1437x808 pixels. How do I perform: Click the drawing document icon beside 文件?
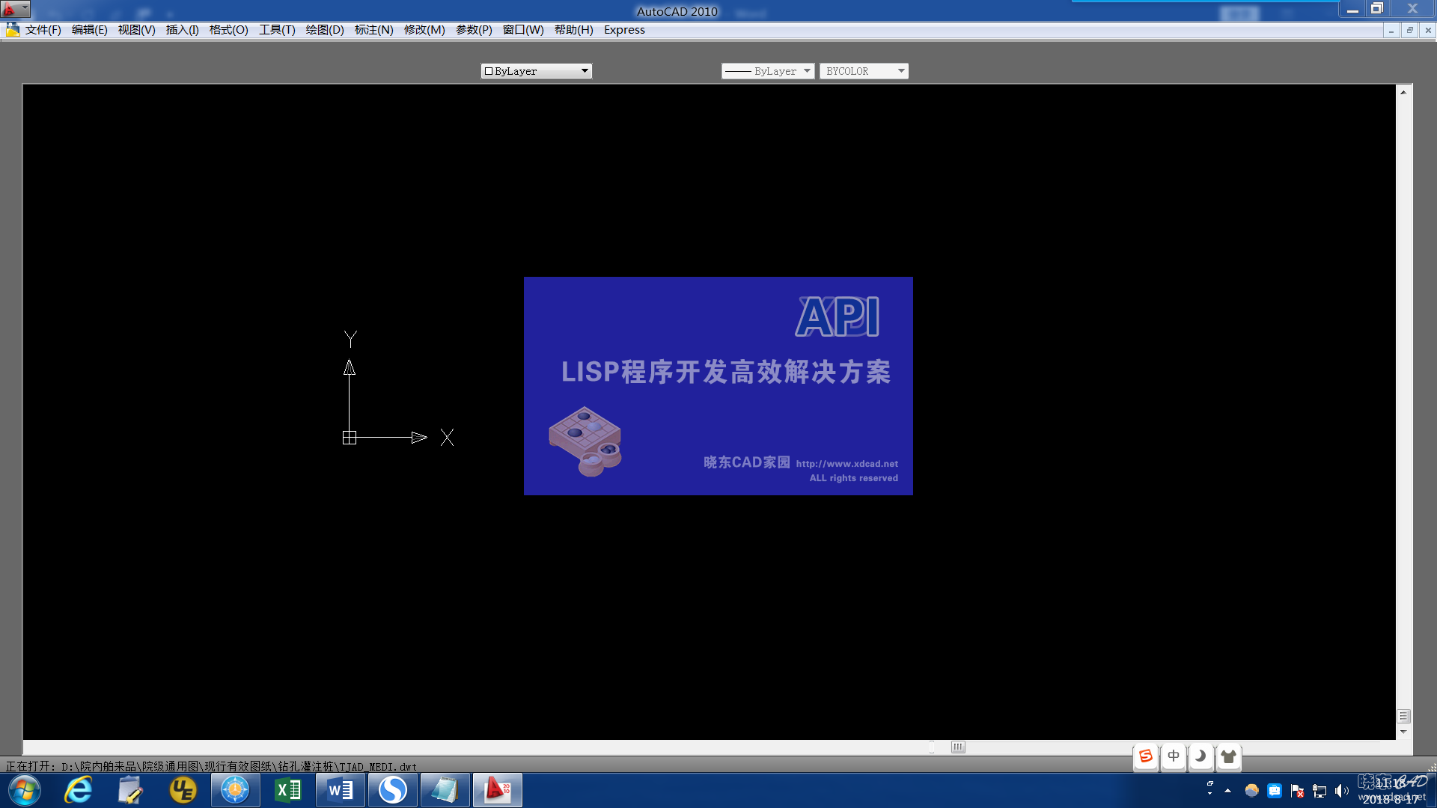coord(13,30)
